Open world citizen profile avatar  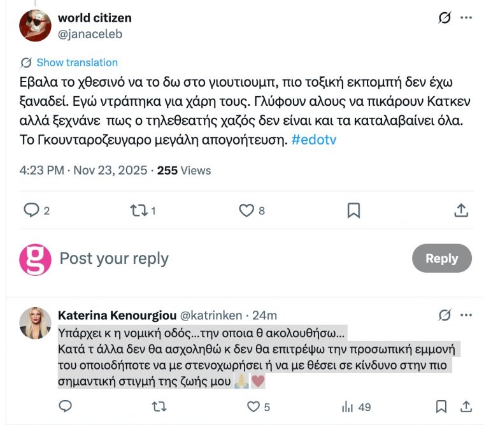coord(35,25)
